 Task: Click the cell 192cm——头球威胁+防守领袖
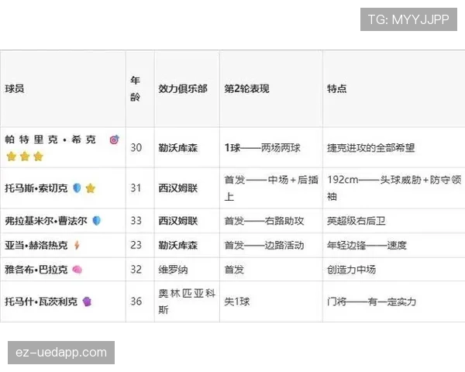(x=394, y=188)
